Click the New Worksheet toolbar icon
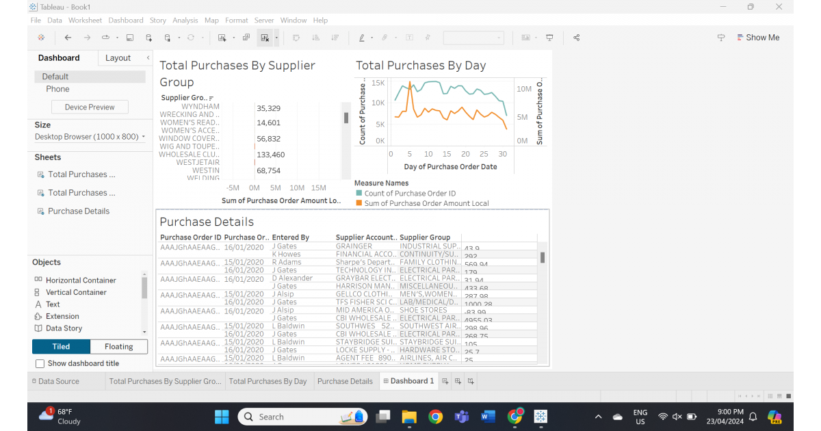Viewport: 821px width, 431px height. click(222, 38)
